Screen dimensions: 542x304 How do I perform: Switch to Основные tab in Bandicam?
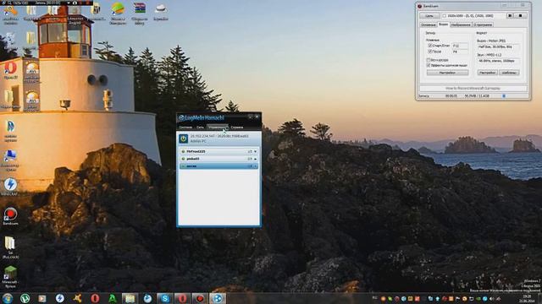[428, 24]
